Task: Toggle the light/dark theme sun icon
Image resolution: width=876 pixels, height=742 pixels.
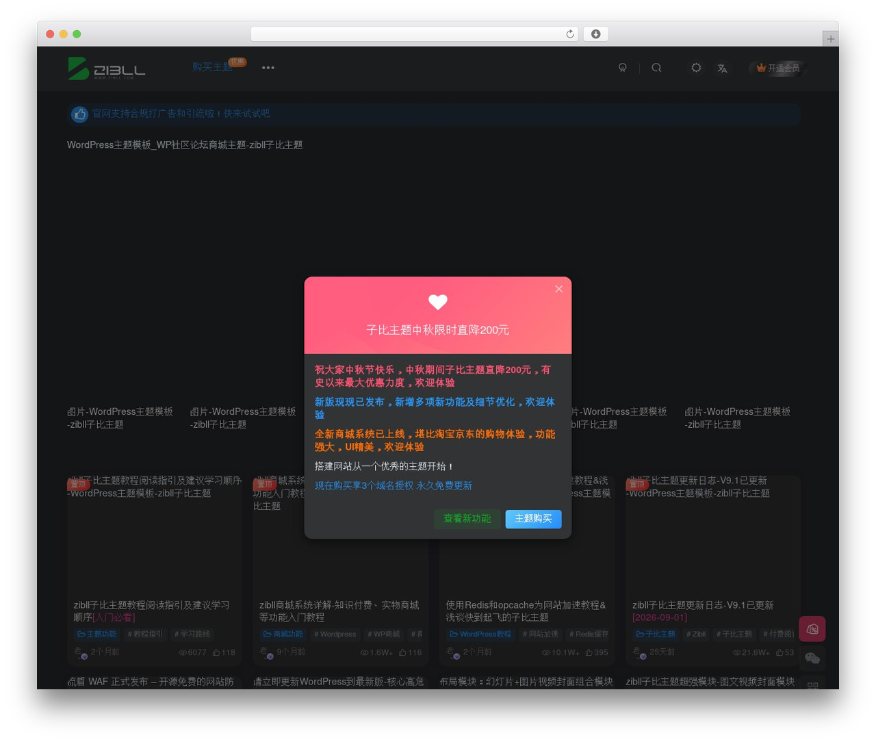Action: click(x=696, y=68)
